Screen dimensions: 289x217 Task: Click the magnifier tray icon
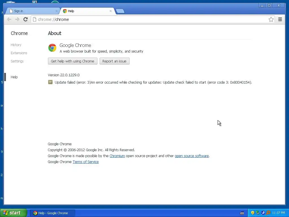coord(268,213)
